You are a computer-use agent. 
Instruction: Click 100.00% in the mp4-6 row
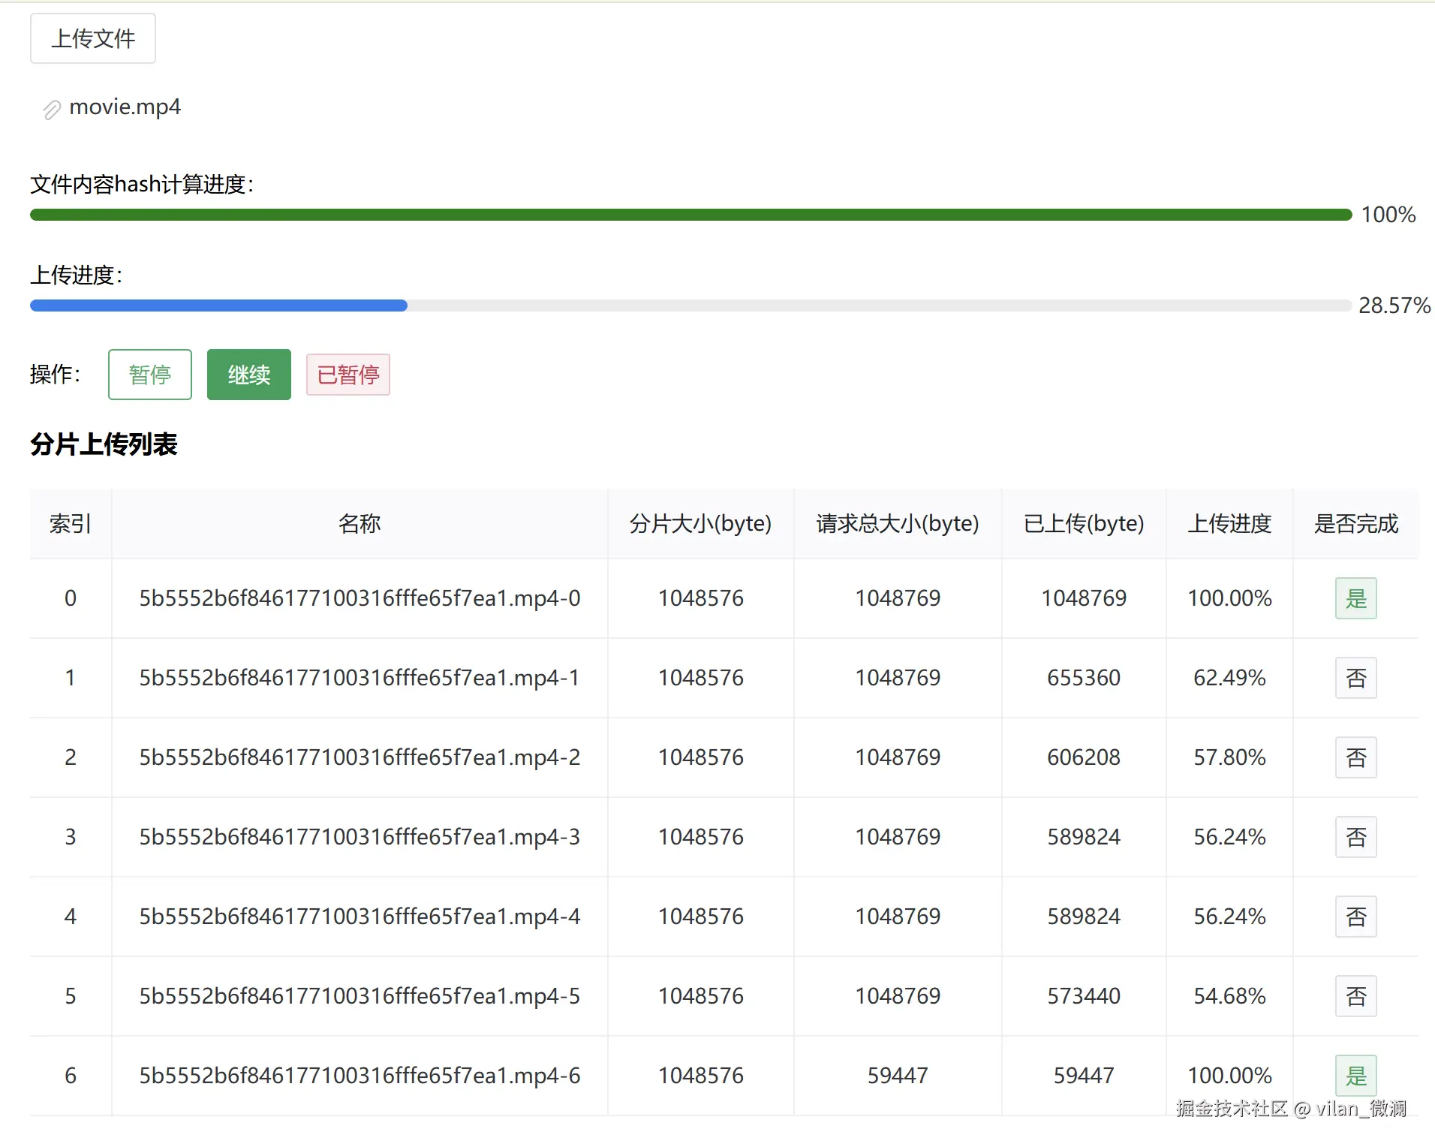point(1229,1076)
